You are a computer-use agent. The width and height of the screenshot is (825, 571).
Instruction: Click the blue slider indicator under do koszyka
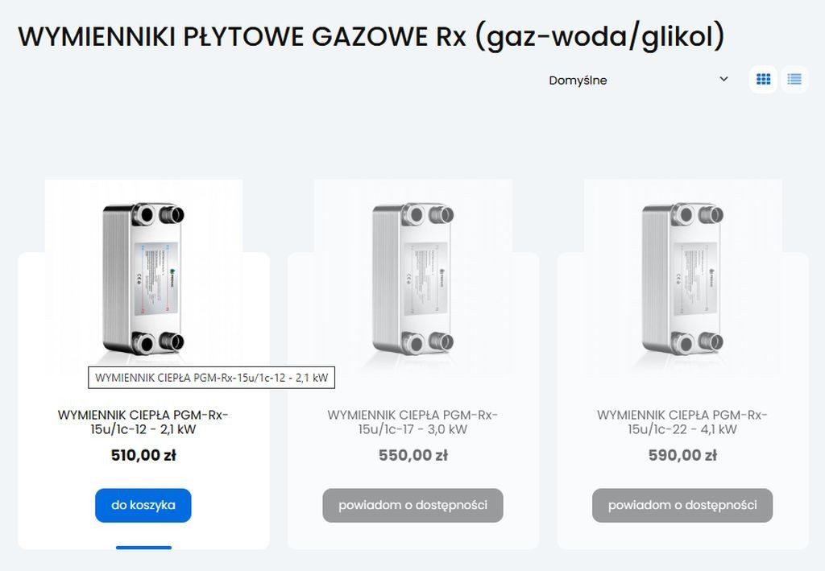143,546
